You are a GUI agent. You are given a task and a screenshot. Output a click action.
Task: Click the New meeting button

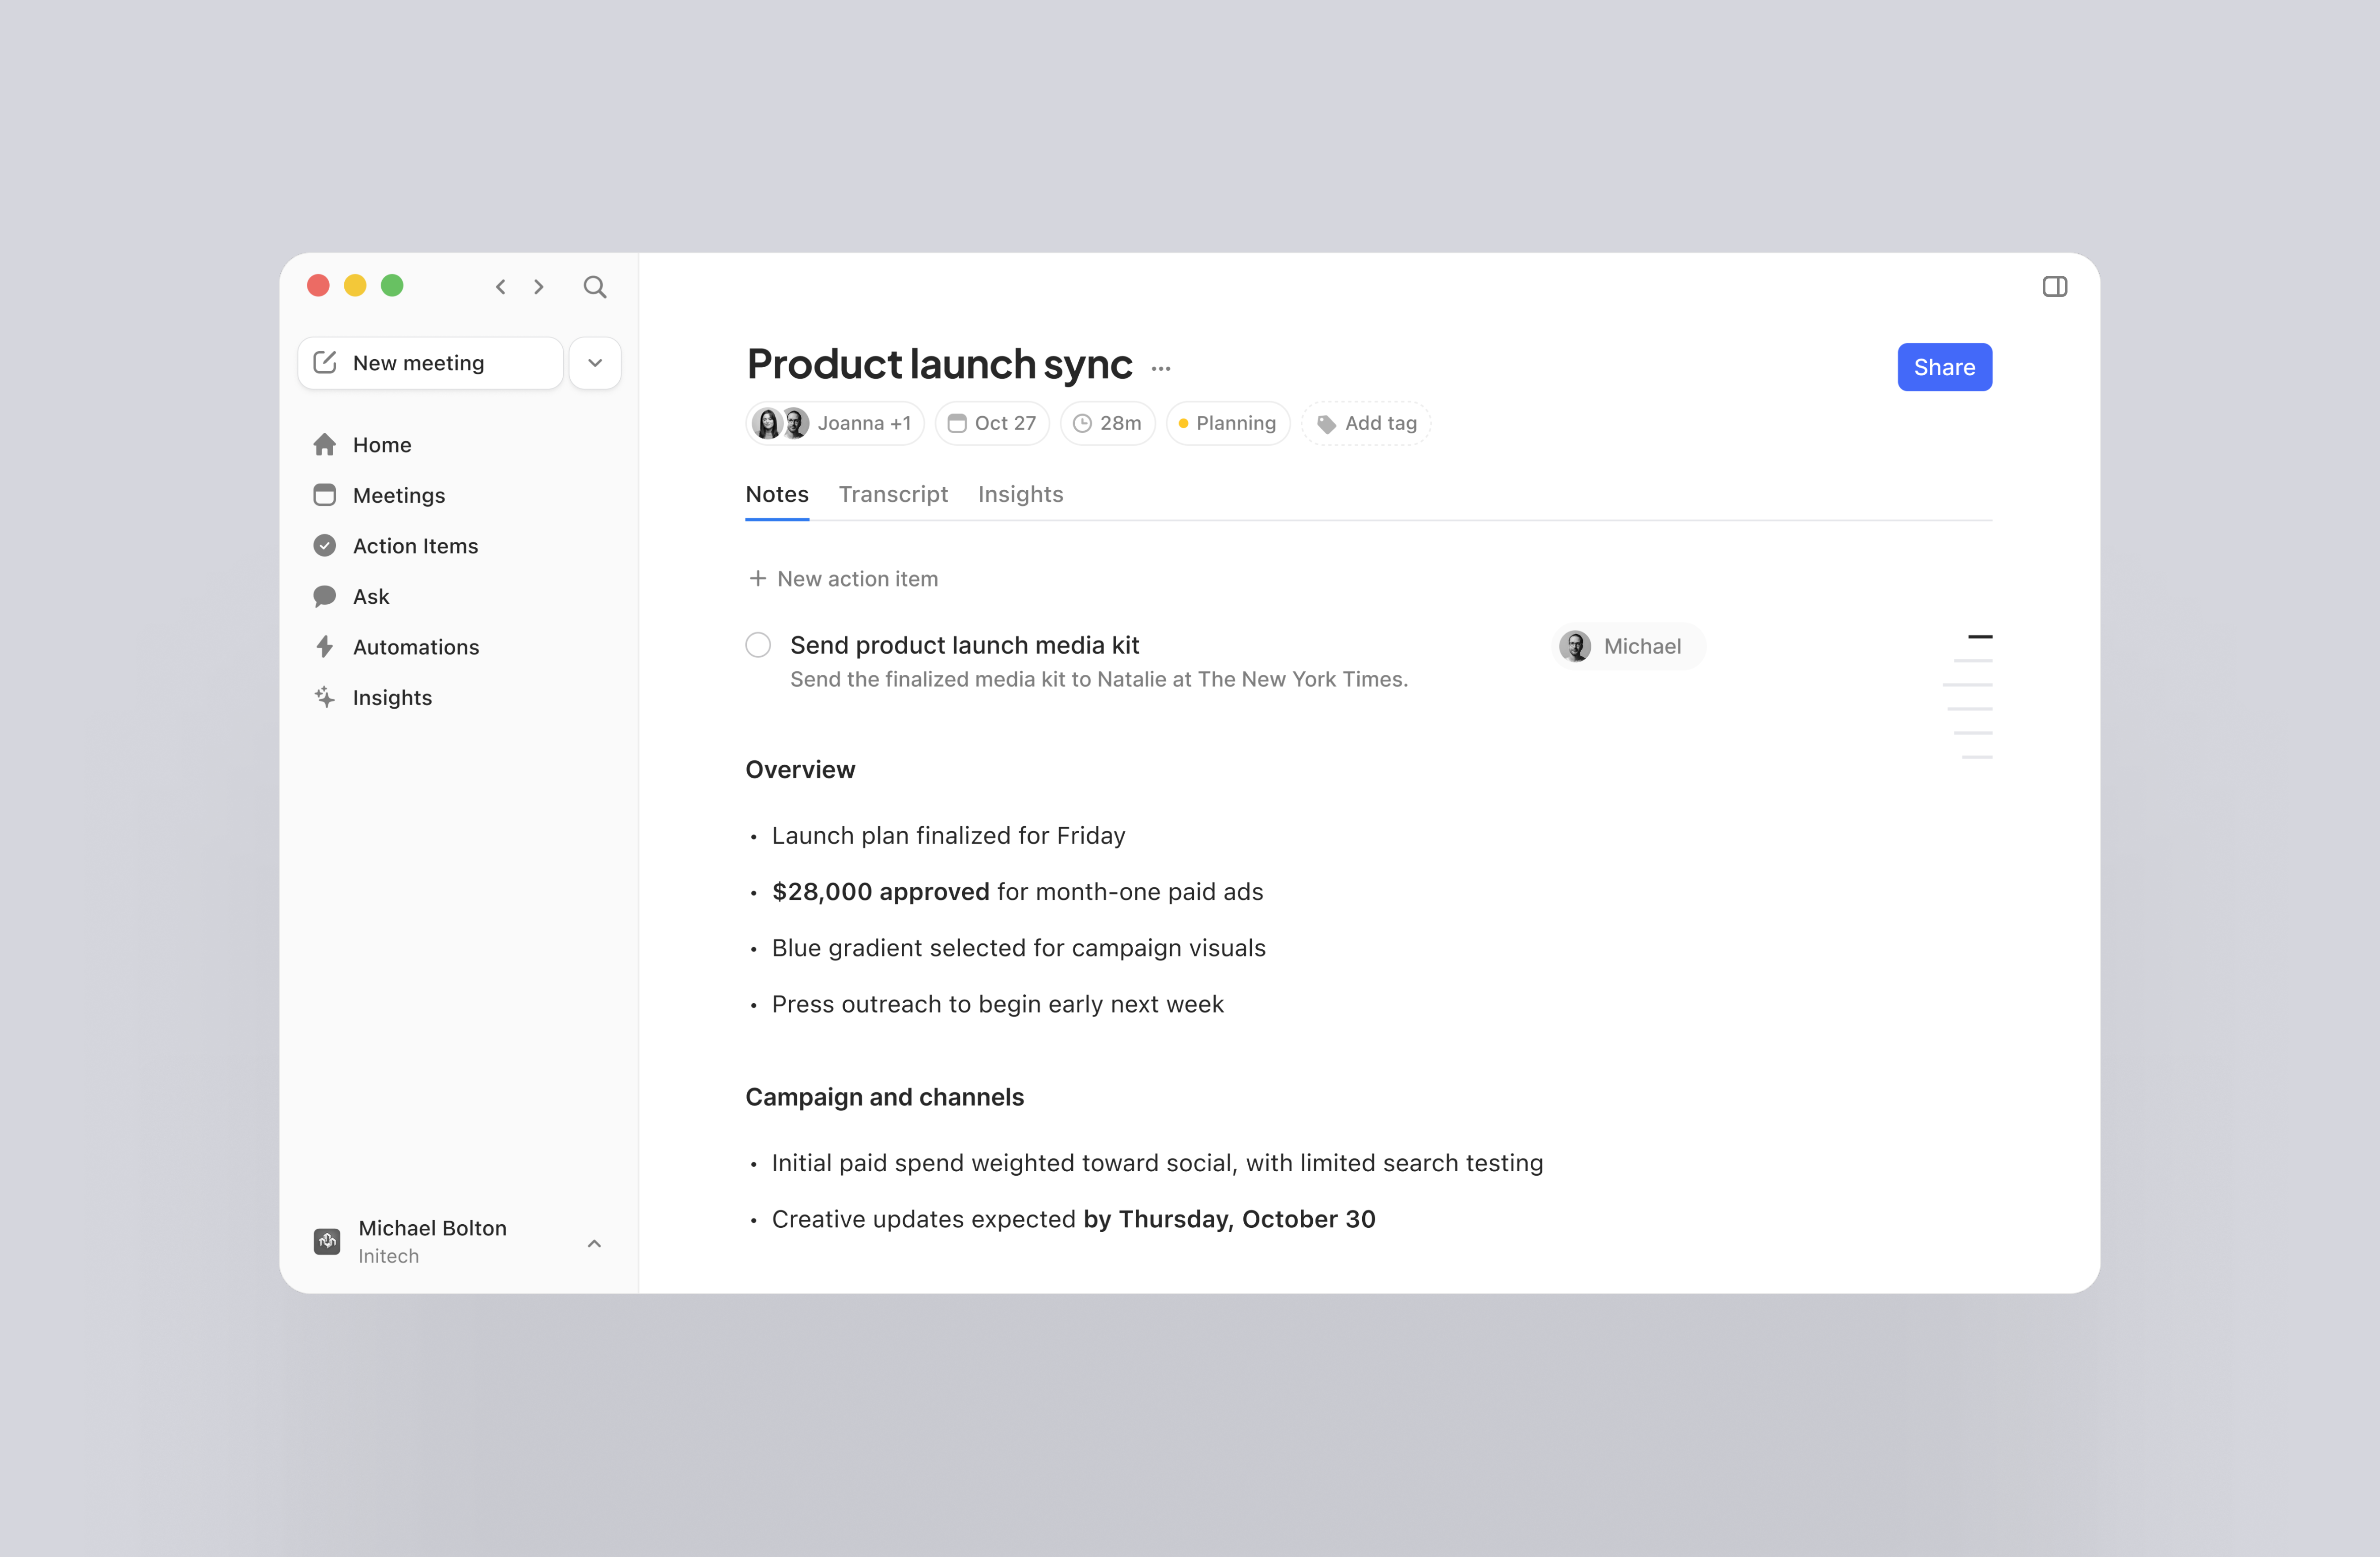pyautogui.click(x=430, y=363)
